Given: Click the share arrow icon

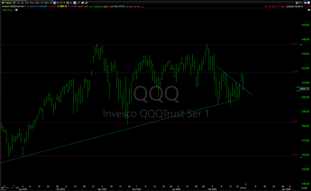Looking at the screenshot, I should coord(86,3).
